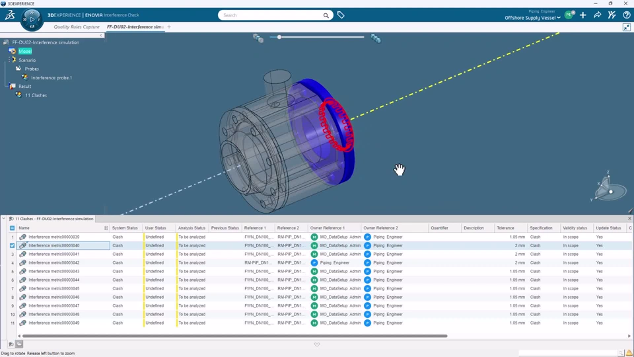This screenshot has width=634, height=357.
Task: Click the assembled view icon left of slider
Action: pyautogui.click(x=258, y=38)
